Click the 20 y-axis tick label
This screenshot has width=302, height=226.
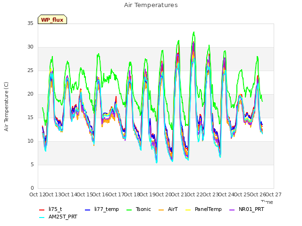pos(30,94)
